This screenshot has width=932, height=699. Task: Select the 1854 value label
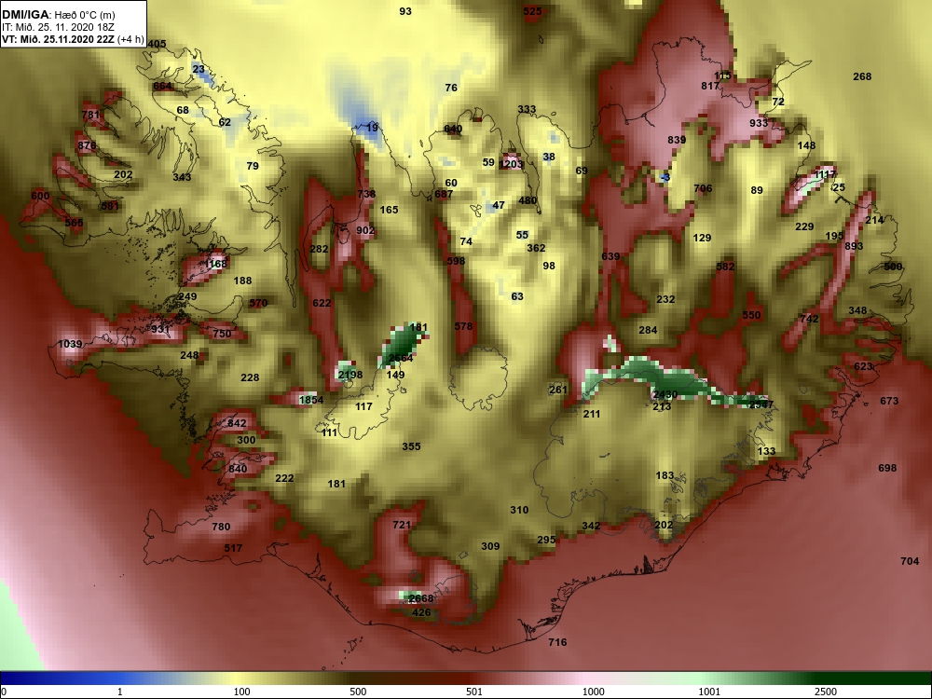[x=311, y=400]
